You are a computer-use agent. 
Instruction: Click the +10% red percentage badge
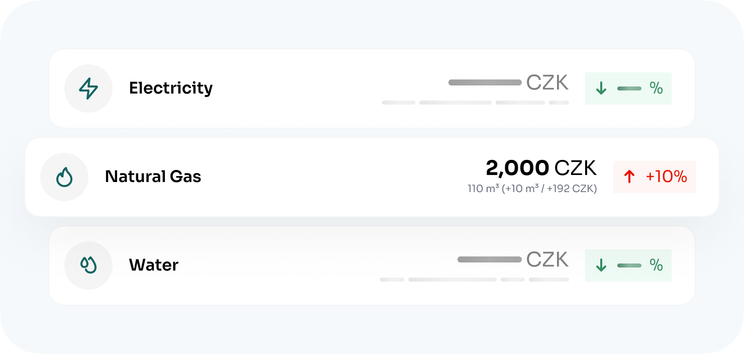pyautogui.click(x=655, y=176)
